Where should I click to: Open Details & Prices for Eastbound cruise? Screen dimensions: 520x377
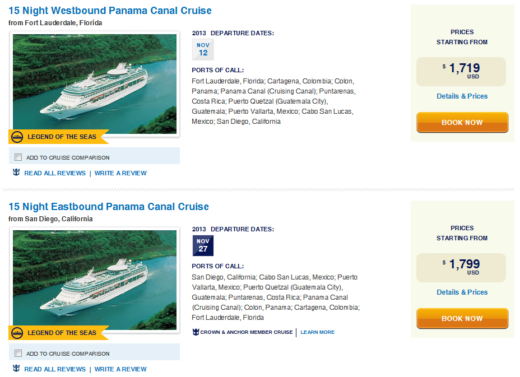pos(462,292)
